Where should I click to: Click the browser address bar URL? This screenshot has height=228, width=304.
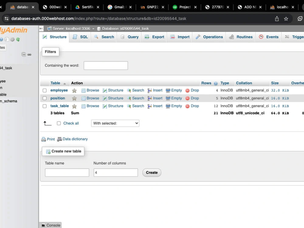(x=99, y=19)
